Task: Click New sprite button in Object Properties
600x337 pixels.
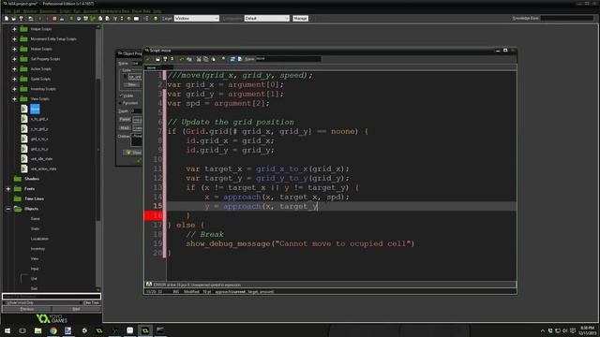Action: pyautogui.click(x=132, y=84)
